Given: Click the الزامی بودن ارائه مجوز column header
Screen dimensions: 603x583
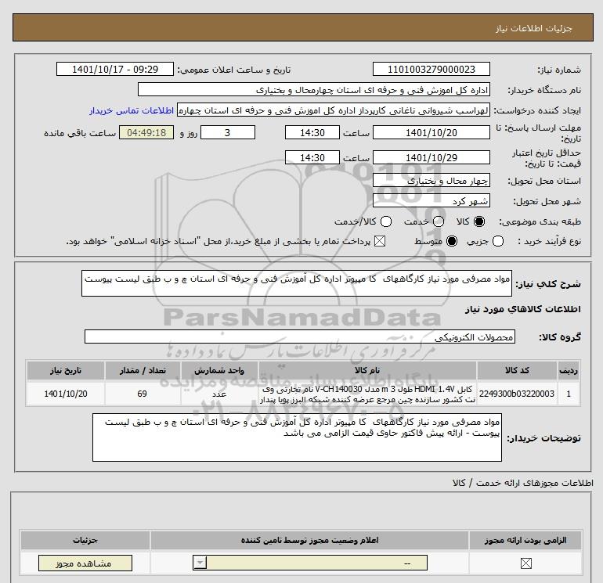Looking at the screenshot, I should [x=525, y=540].
